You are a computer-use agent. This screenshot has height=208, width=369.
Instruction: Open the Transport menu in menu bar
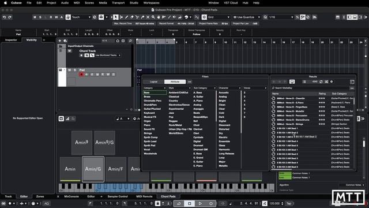pos(118,3)
